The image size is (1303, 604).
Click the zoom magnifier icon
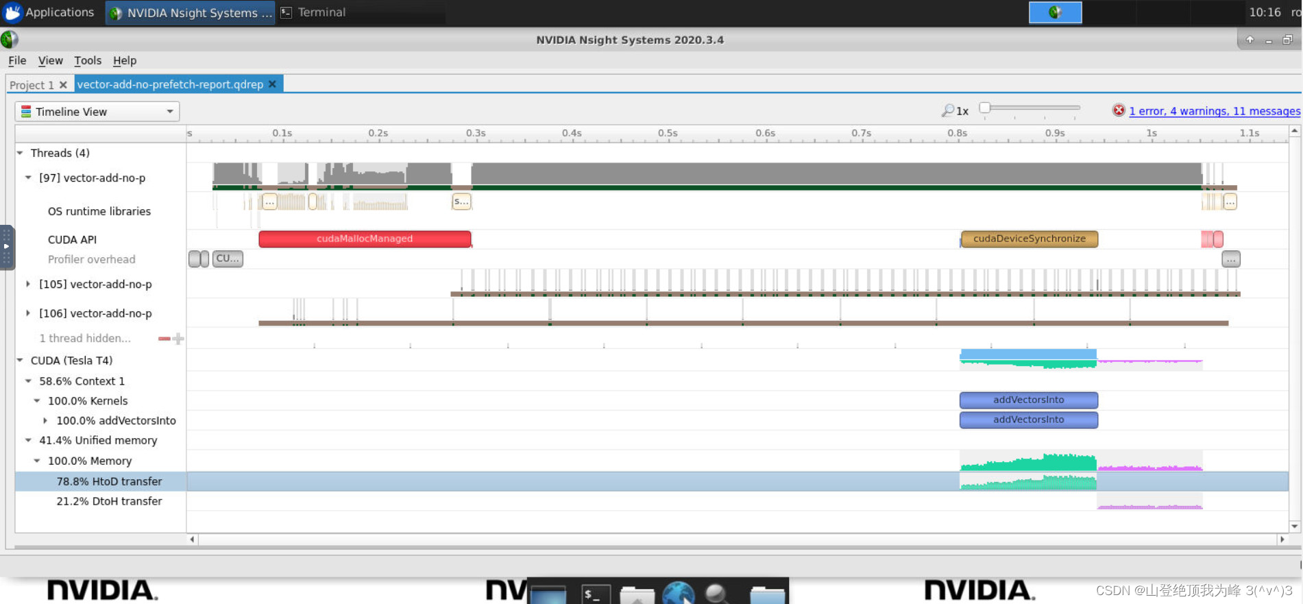[x=948, y=110]
